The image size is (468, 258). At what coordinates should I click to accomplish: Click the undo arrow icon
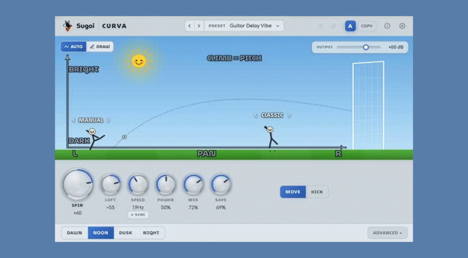click(x=320, y=26)
